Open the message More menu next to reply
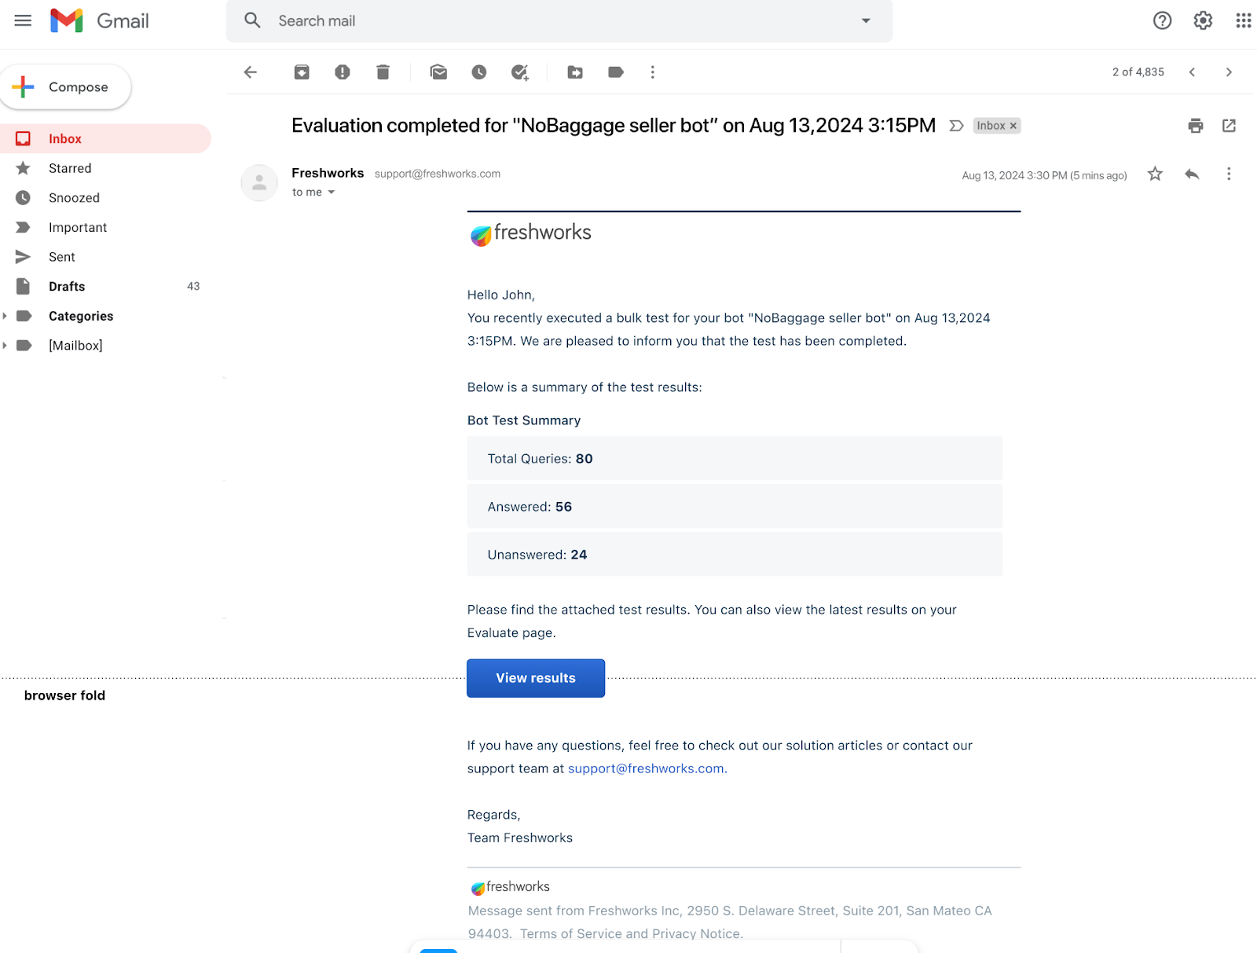1257x953 pixels. coord(1229,174)
